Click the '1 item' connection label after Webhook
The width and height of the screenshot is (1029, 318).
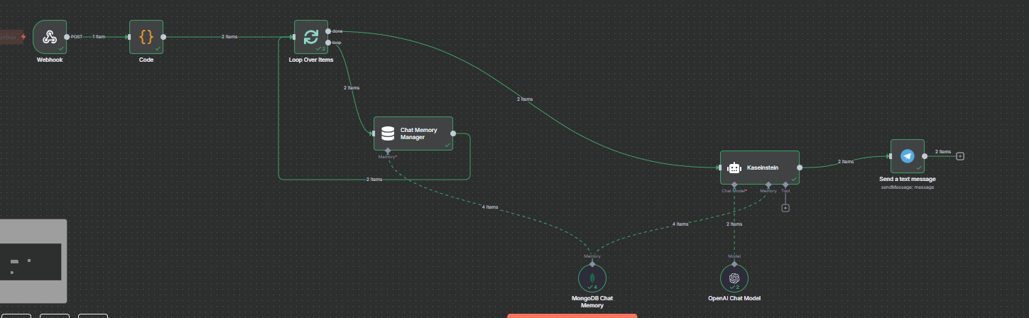point(99,37)
